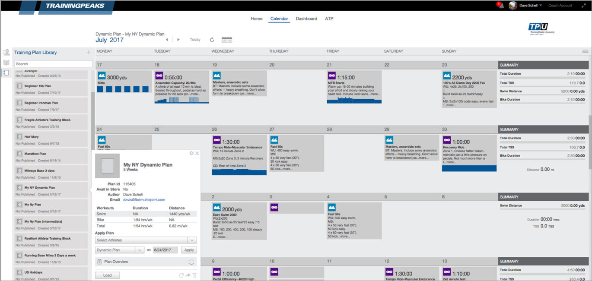Open the calendar view icon in the toolbar
Image resolution: width=592 pixels, height=281 pixels.
(x=226, y=39)
